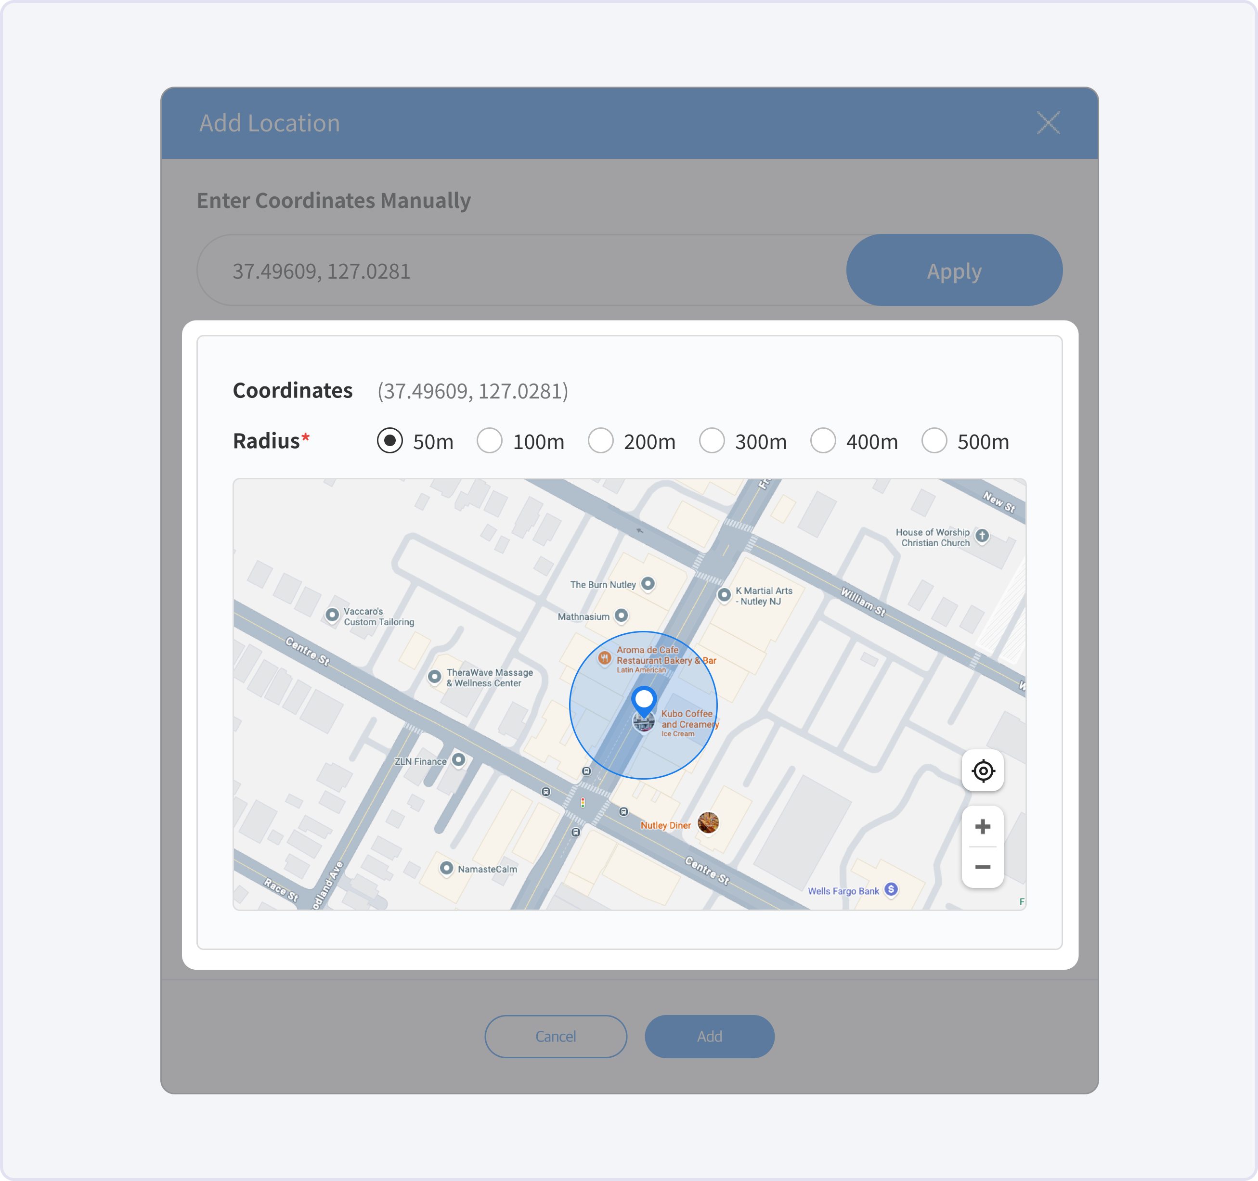This screenshot has height=1181, width=1258.
Task: Click The Burn Nutley map marker
Action: tap(648, 583)
